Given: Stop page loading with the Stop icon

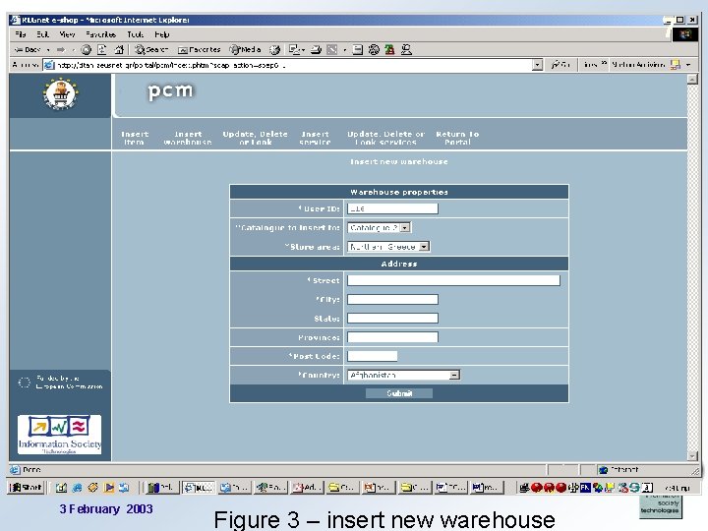Looking at the screenshot, I should pos(86,50).
